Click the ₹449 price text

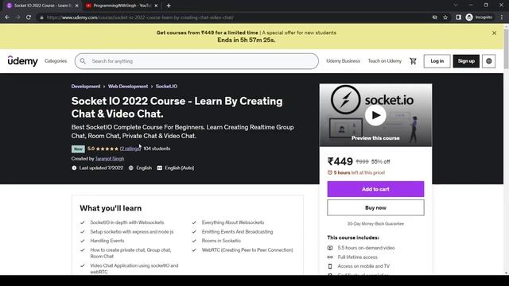340,161
